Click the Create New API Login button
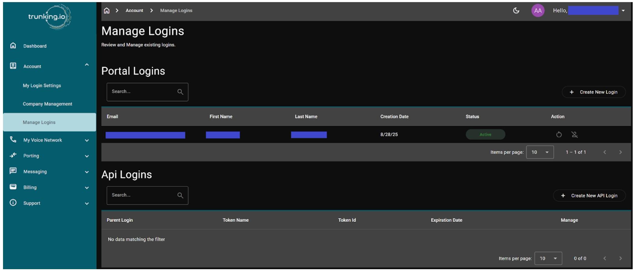 point(589,196)
